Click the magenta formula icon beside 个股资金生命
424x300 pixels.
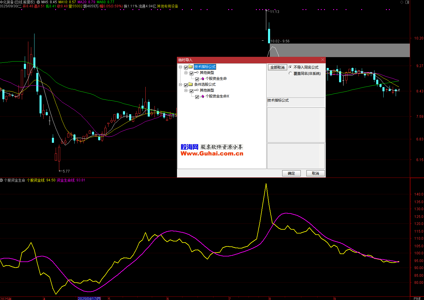[203, 79]
